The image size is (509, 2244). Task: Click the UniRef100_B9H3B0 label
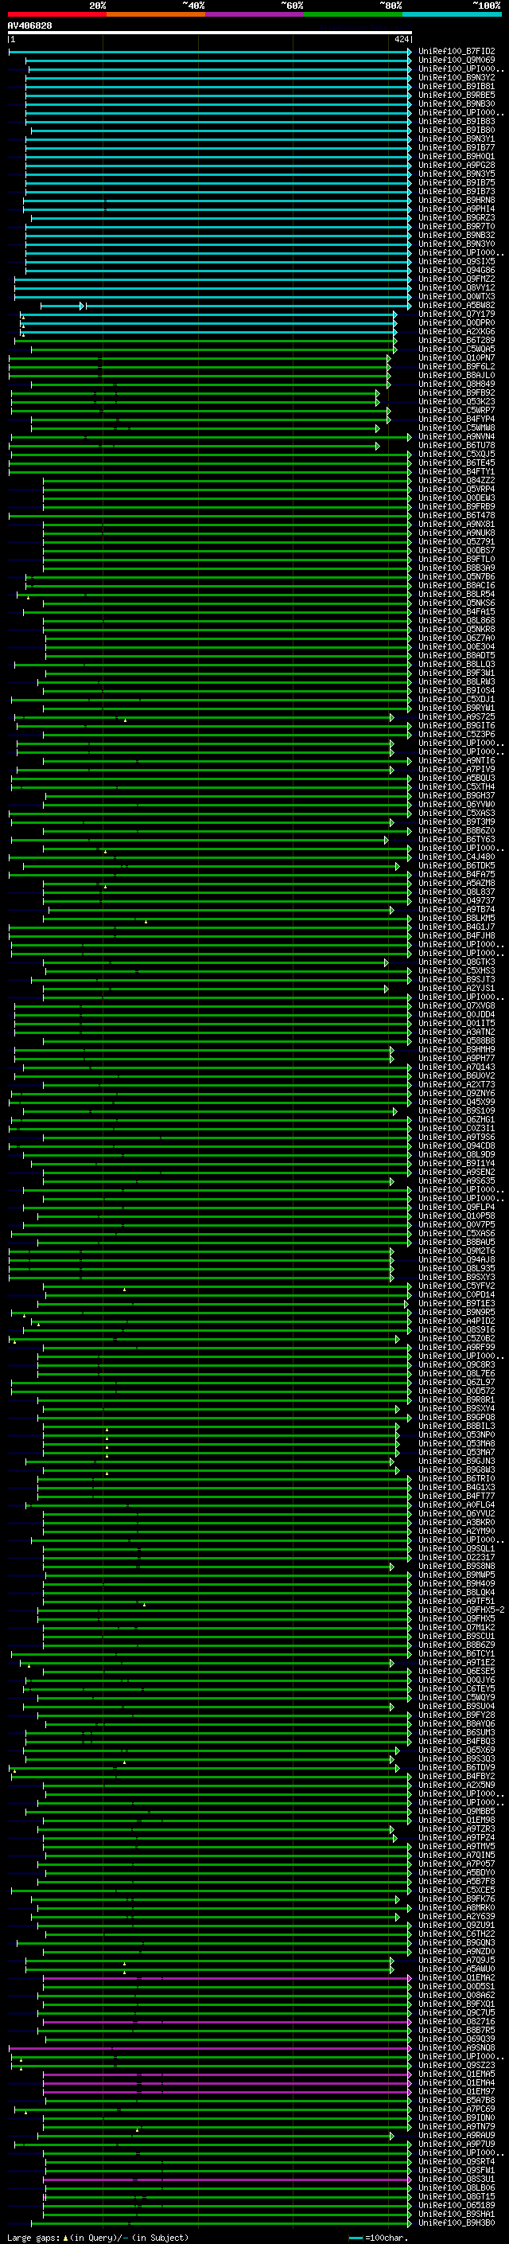[457, 2224]
